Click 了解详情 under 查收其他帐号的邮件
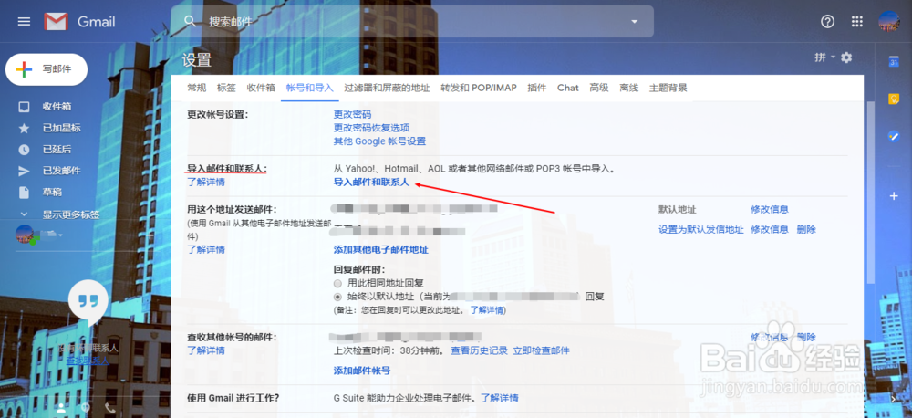The image size is (912, 418). (206, 350)
